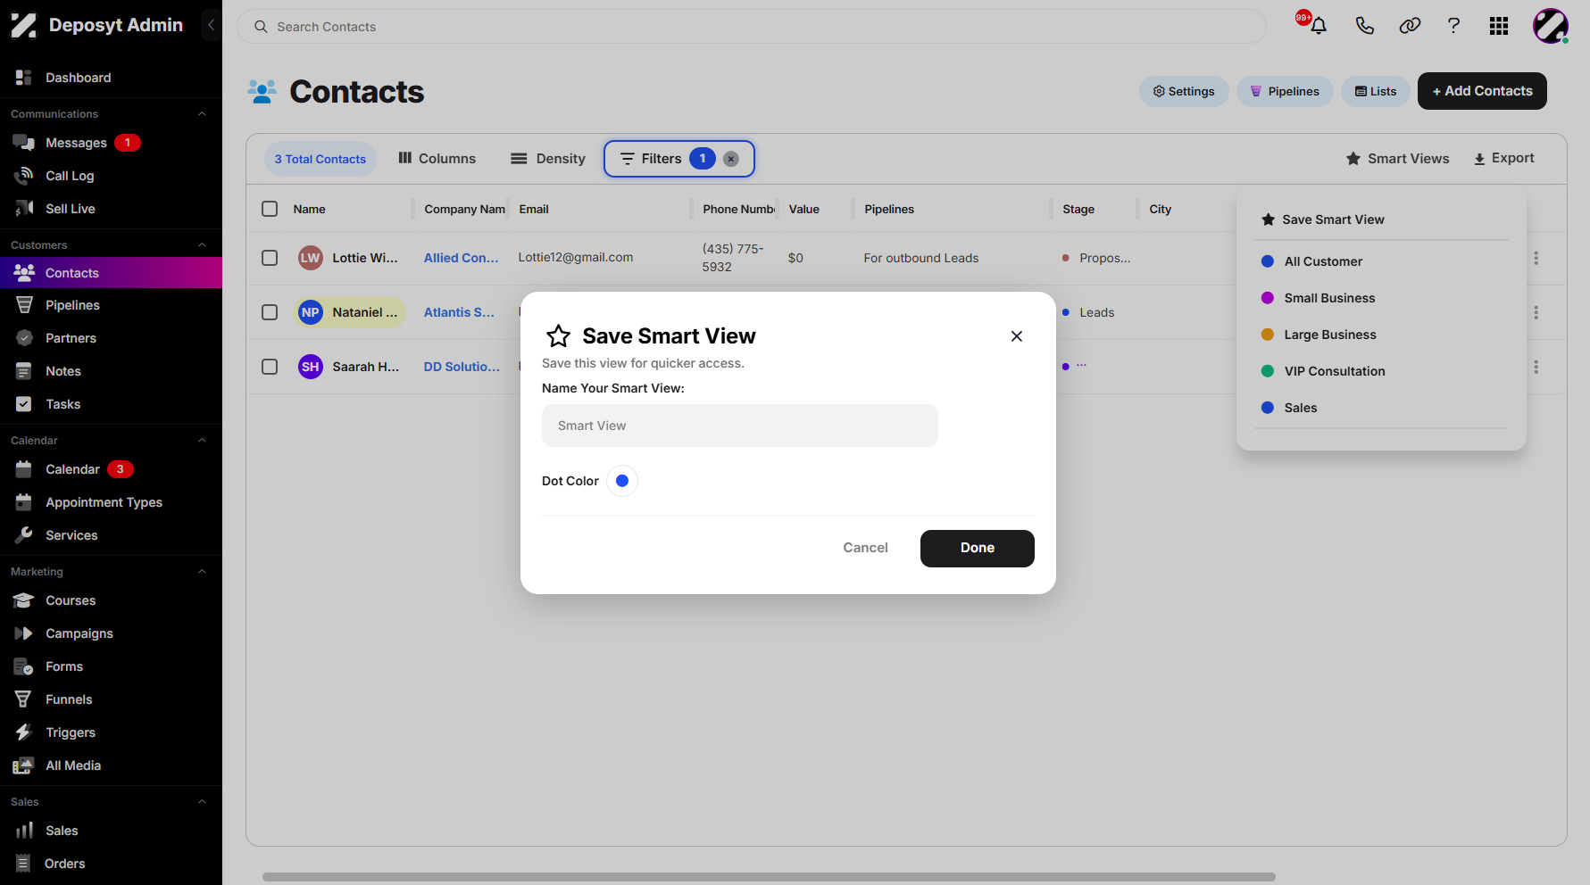Open row options for Nataniel contact

pyautogui.click(x=1536, y=312)
